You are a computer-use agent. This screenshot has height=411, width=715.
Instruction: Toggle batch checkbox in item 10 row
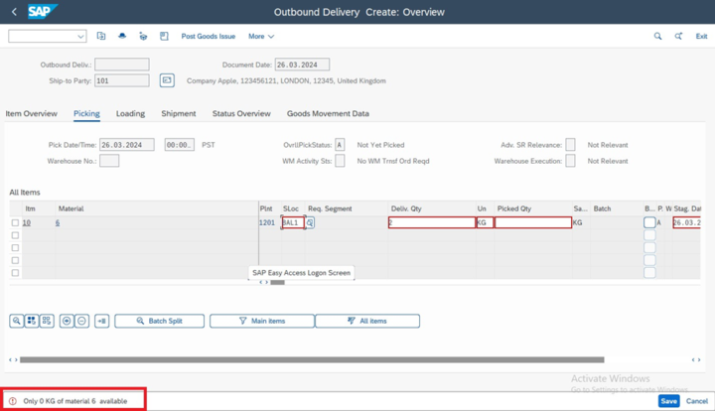click(649, 222)
